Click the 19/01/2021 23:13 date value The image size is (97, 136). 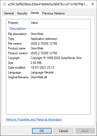point(42,68)
